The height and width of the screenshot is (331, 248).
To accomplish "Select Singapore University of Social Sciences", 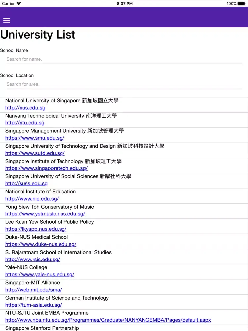I will (x=68, y=176).
